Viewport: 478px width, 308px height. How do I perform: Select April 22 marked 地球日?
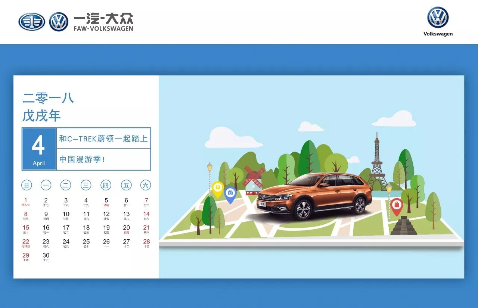pos(26,243)
